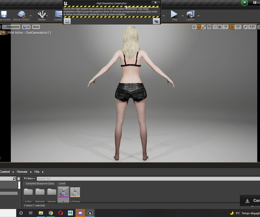
Task: Click Unreal logo in screenshot dialog
Action: (x=66, y=3)
